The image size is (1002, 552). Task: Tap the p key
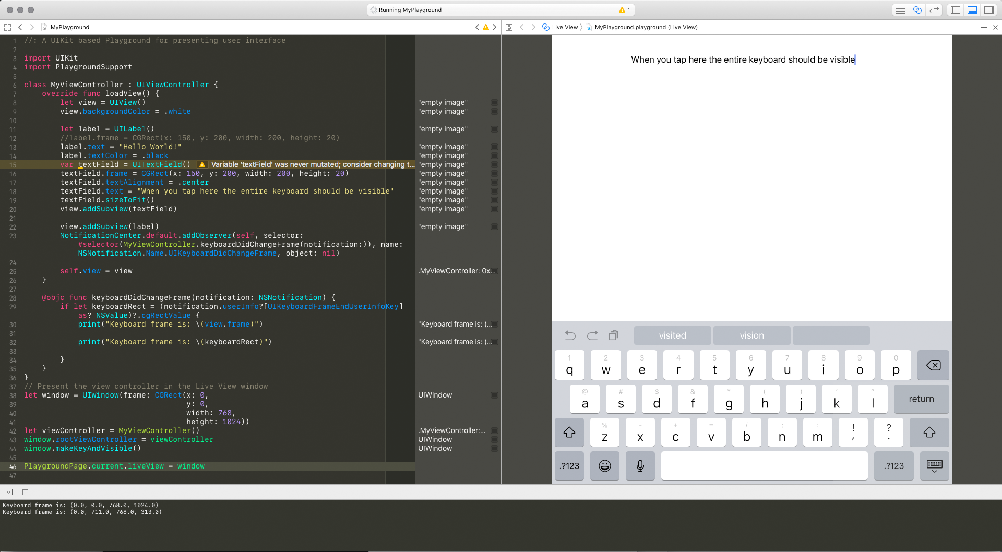point(896,365)
